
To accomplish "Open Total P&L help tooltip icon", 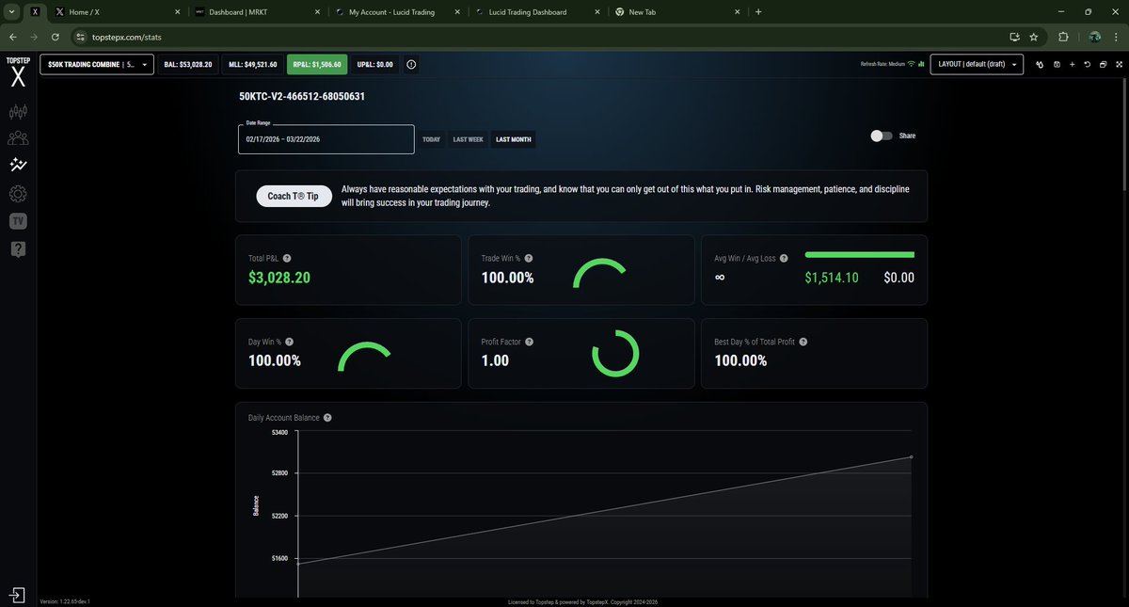I will pyautogui.click(x=287, y=258).
